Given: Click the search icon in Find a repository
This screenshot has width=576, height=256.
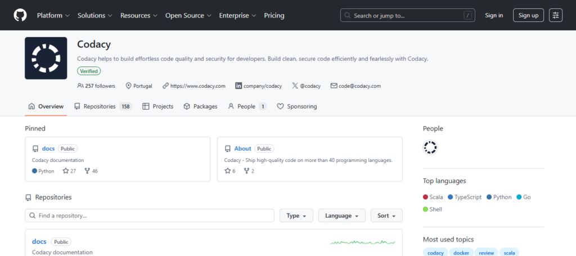Looking at the screenshot, I should (32, 215).
